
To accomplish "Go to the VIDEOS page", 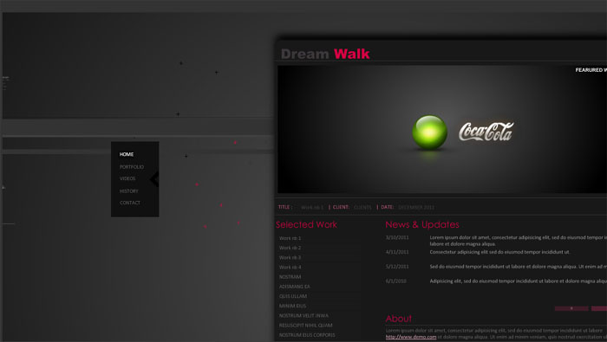I will point(127,178).
